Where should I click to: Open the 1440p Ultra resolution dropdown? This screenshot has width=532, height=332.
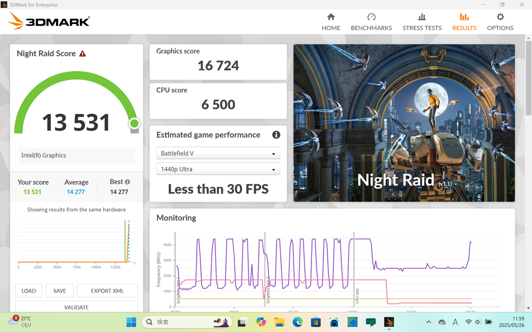pyautogui.click(x=218, y=169)
